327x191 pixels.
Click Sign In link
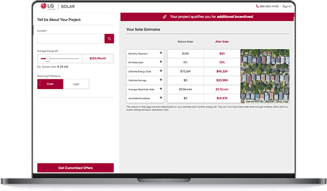coord(287,7)
